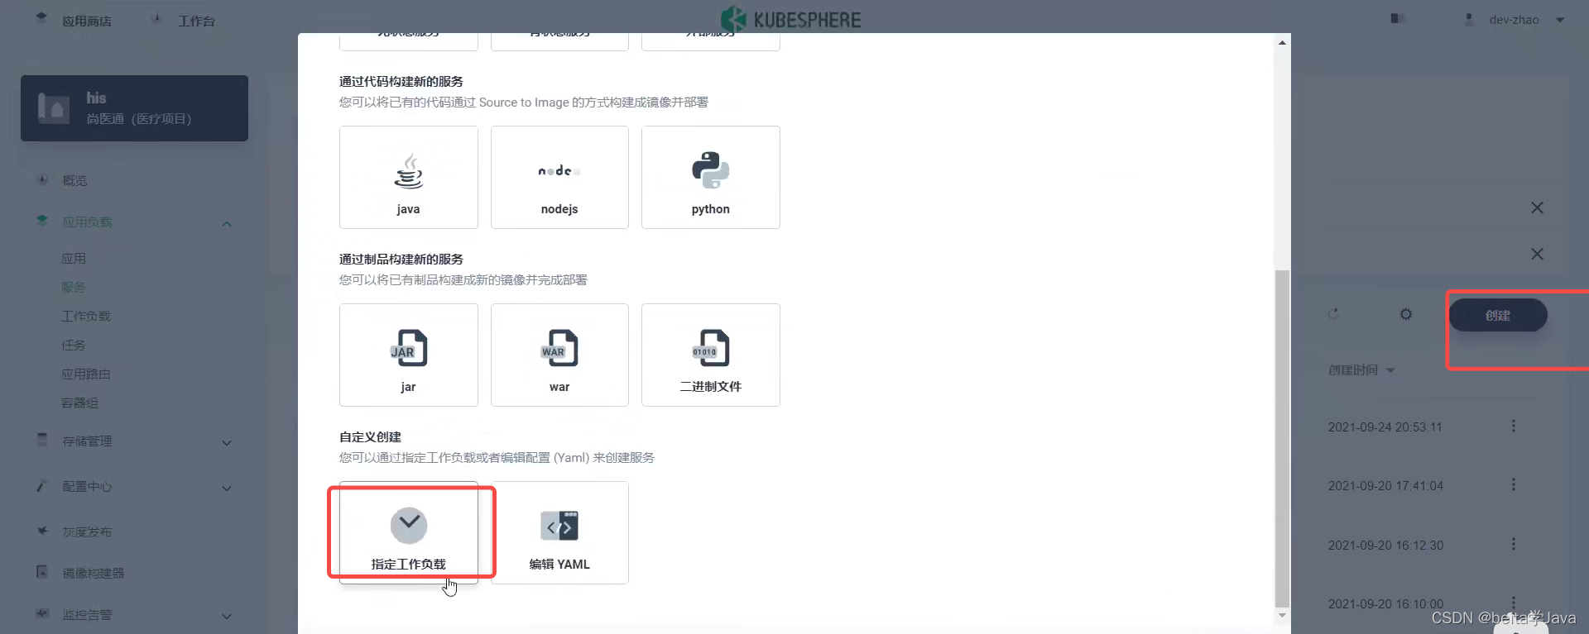
Task: Open 工作负载 in the sidebar
Action: (x=86, y=317)
